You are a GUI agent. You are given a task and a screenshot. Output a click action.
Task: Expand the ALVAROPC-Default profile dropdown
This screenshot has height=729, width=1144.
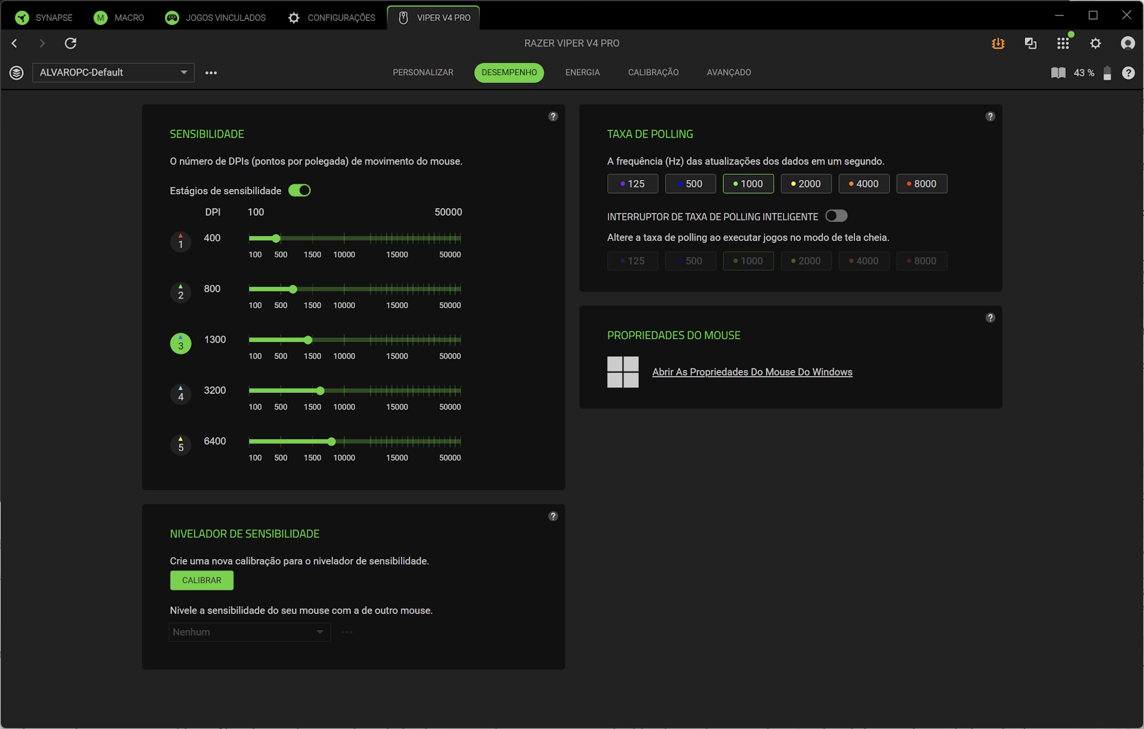113,73
